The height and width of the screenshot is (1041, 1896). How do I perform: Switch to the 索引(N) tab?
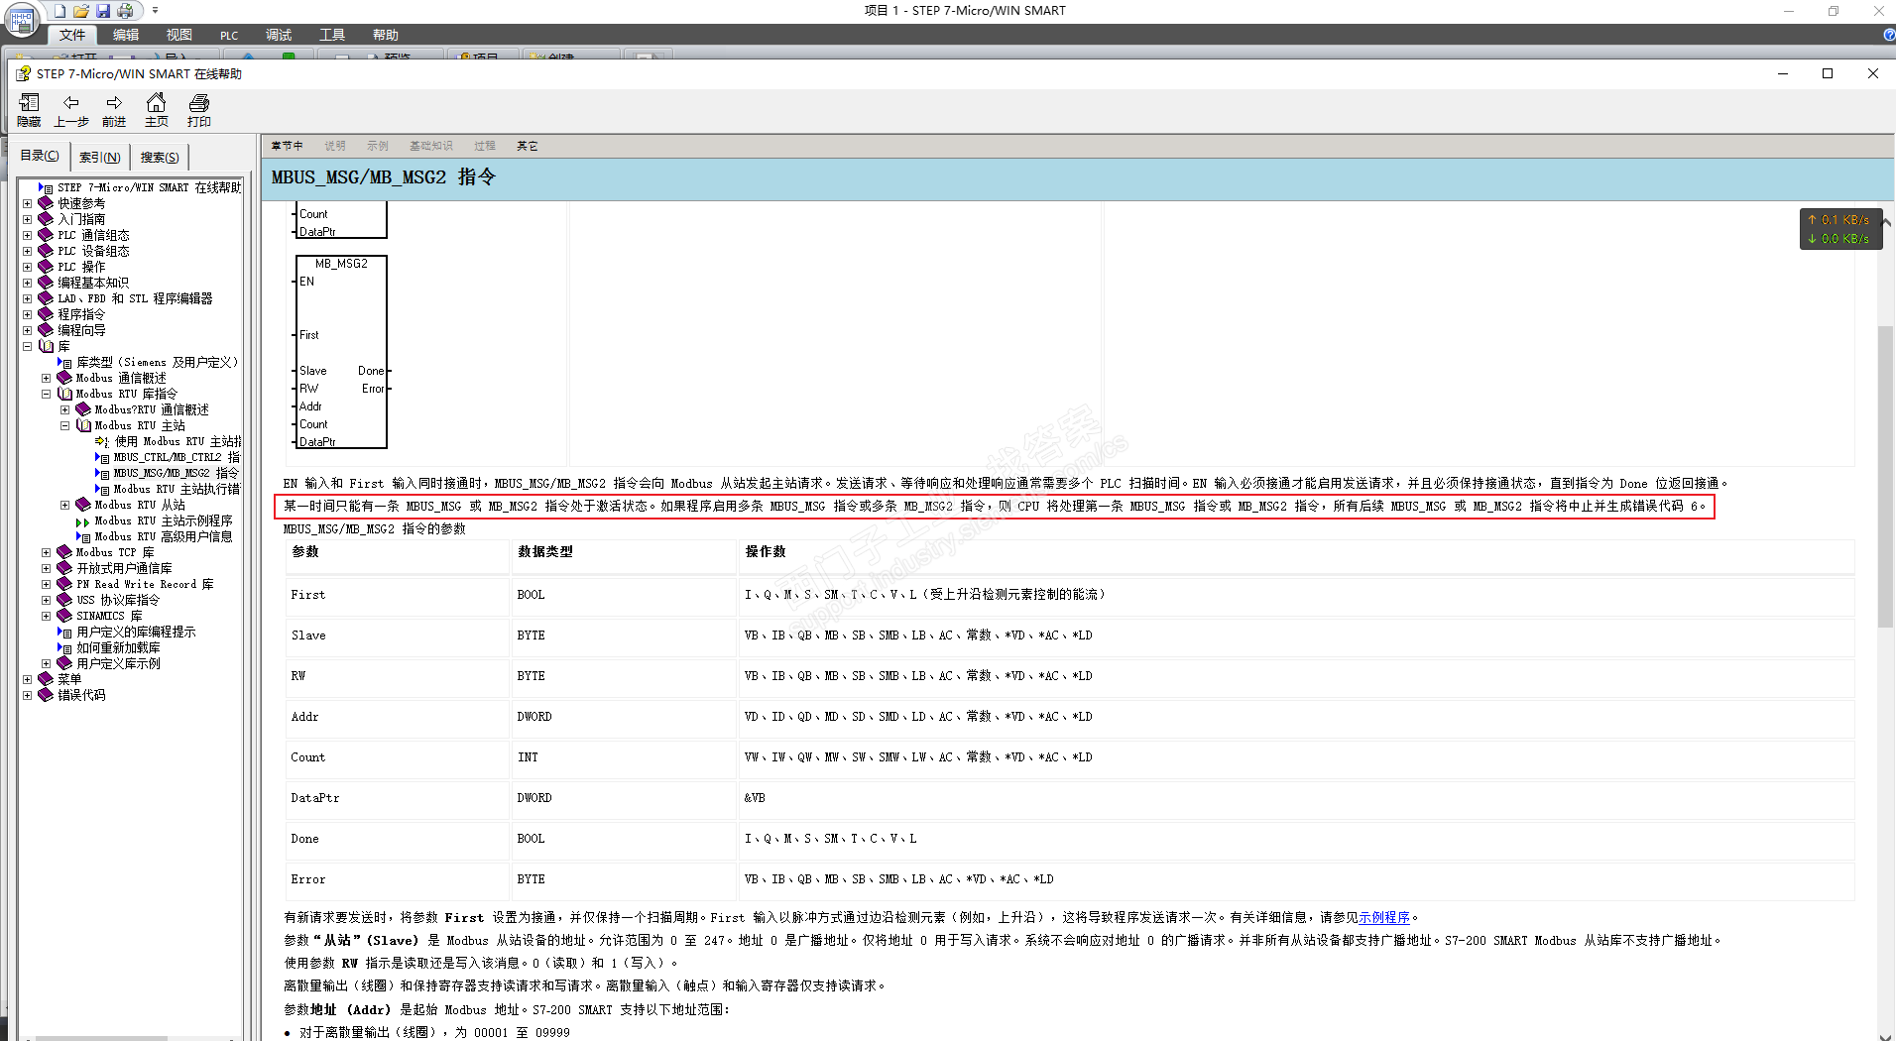tap(99, 157)
